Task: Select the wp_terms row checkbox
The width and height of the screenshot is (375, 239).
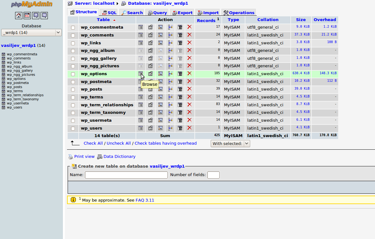Action: [73, 97]
